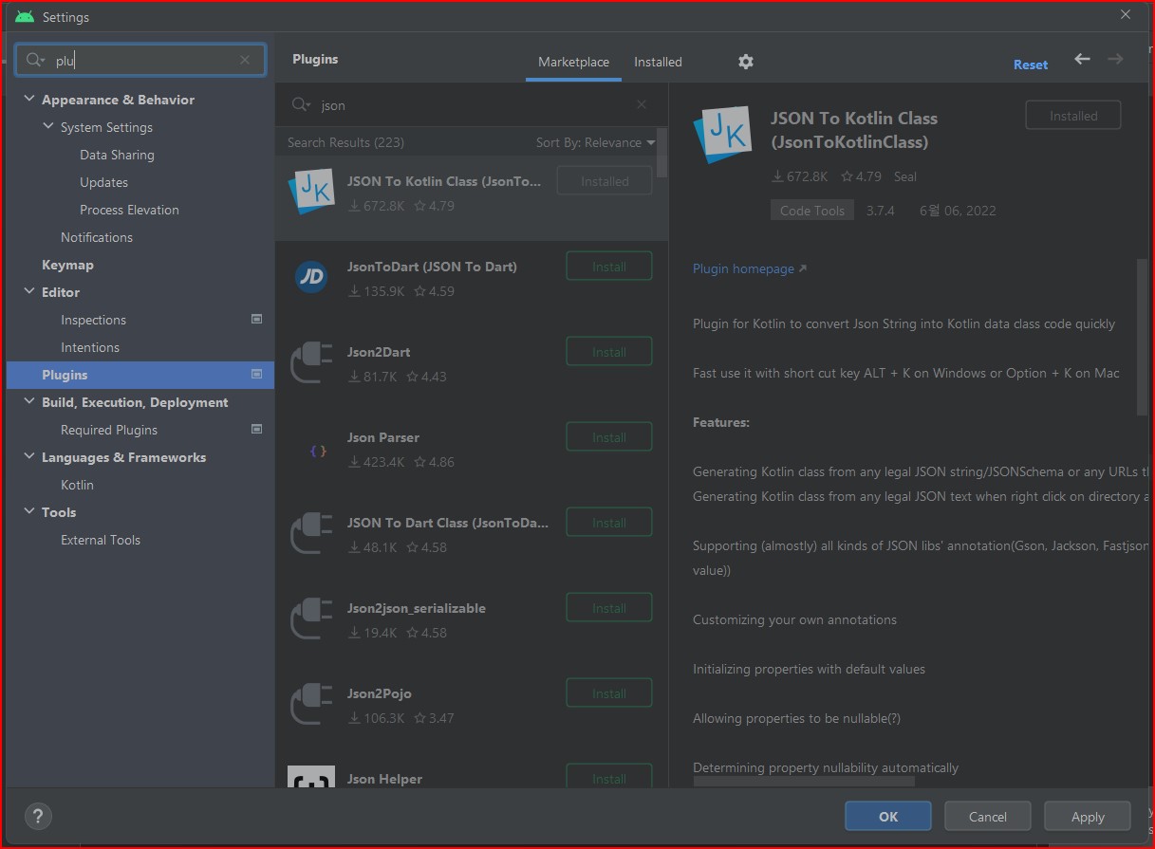This screenshot has height=849, width=1155.
Task: Click the Json Helper plugin icon
Action: (x=310, y=776)
